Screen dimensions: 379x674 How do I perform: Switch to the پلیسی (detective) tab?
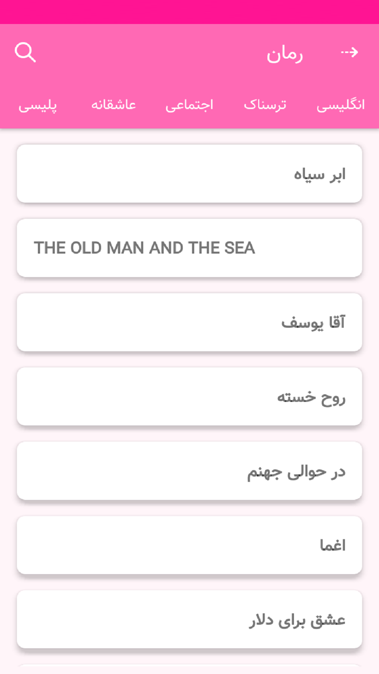38,105
